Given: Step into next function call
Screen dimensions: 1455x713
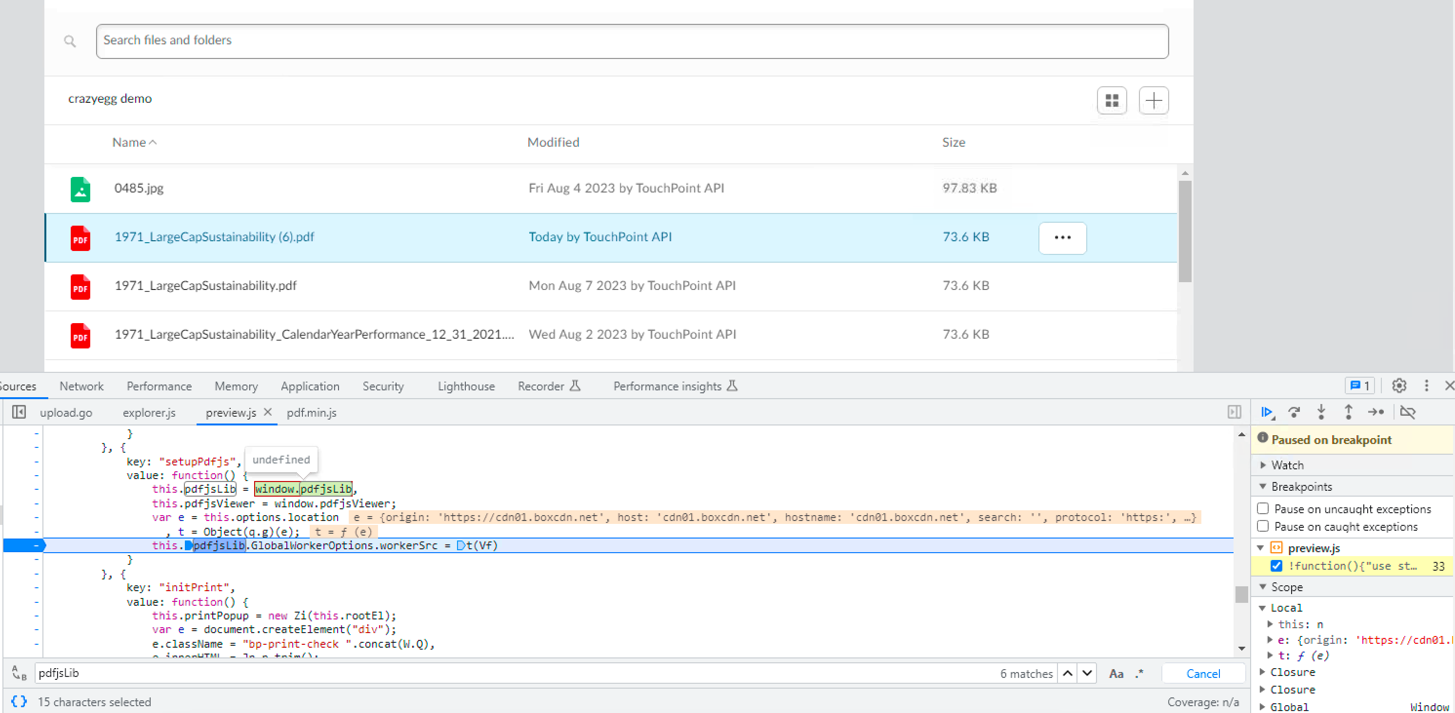Looking at the screenshot, I should point(1321,412).
